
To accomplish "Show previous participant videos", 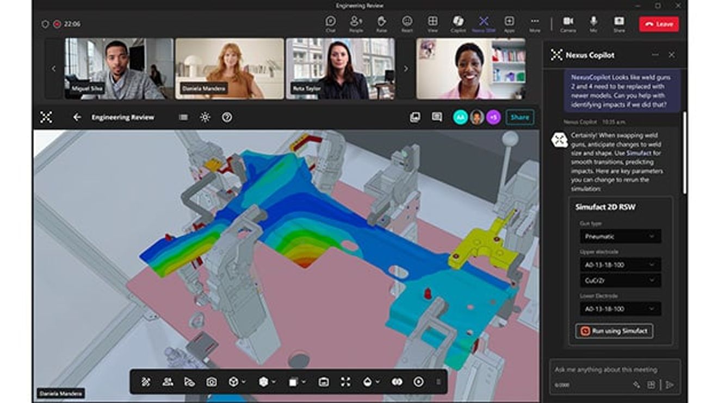I will [x=53, y=68].
